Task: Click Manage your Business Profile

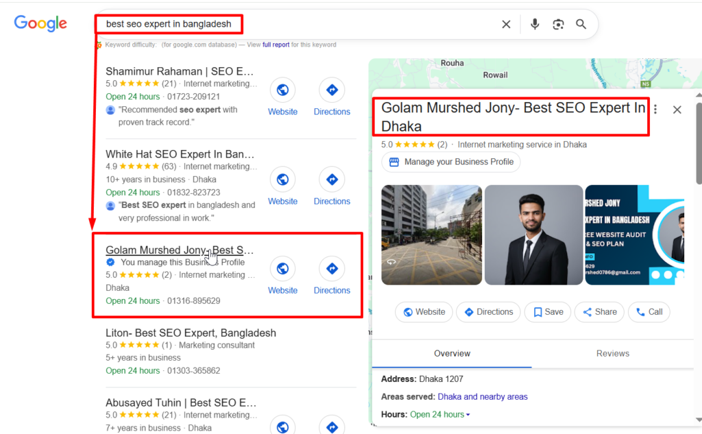Action: click(x=450, y=162)
